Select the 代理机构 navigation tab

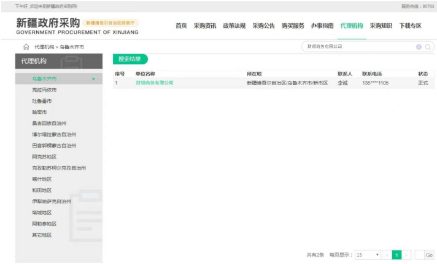click(351, 26)
